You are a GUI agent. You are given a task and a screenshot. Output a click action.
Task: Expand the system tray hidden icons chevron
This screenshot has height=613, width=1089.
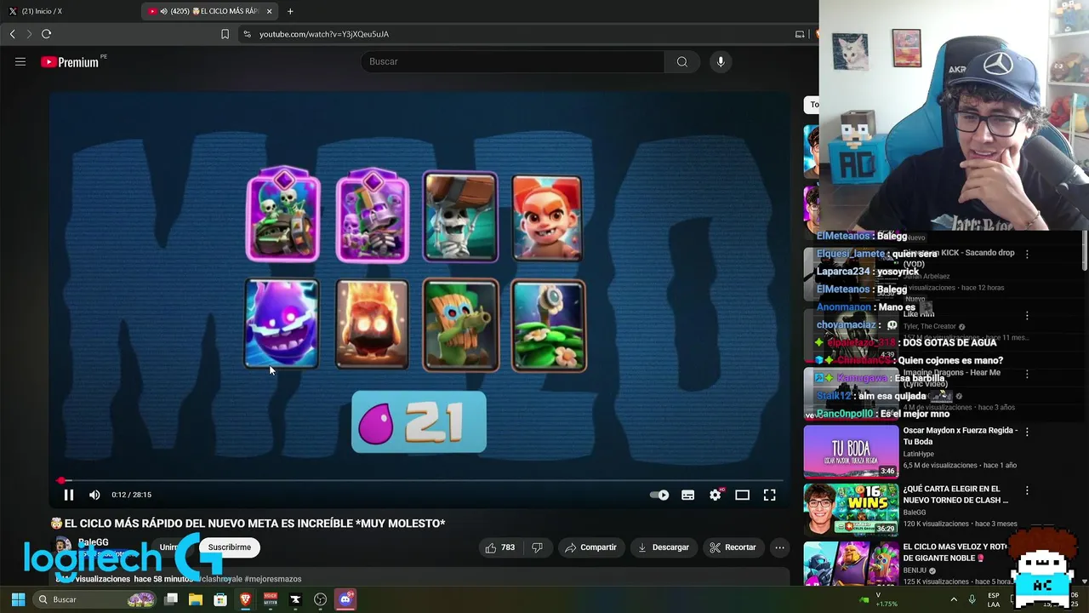point(953,599)
